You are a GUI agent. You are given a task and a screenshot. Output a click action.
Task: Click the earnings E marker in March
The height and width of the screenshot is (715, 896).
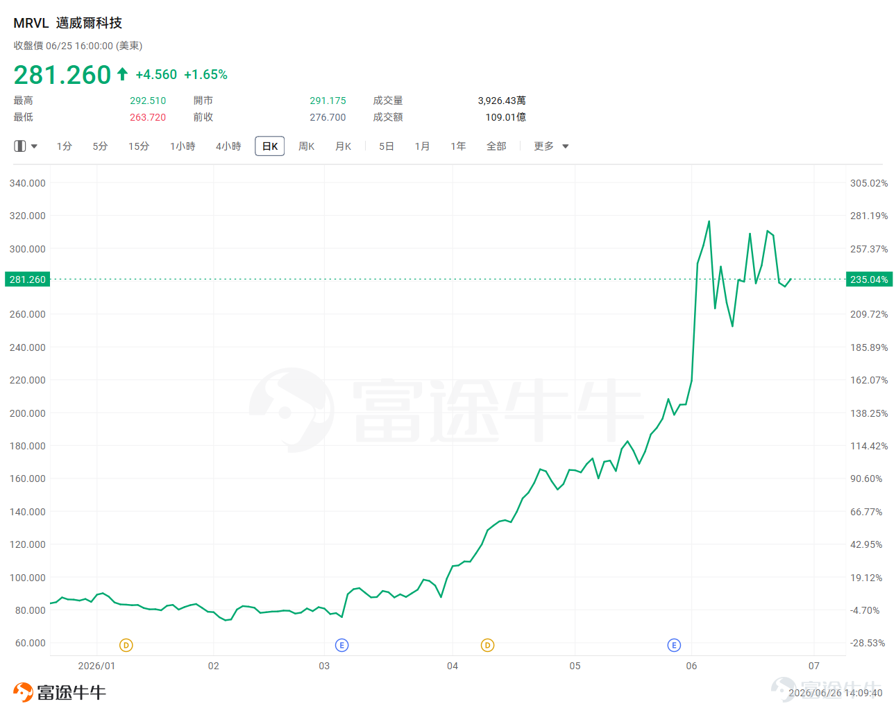click(x=341, y=645)
